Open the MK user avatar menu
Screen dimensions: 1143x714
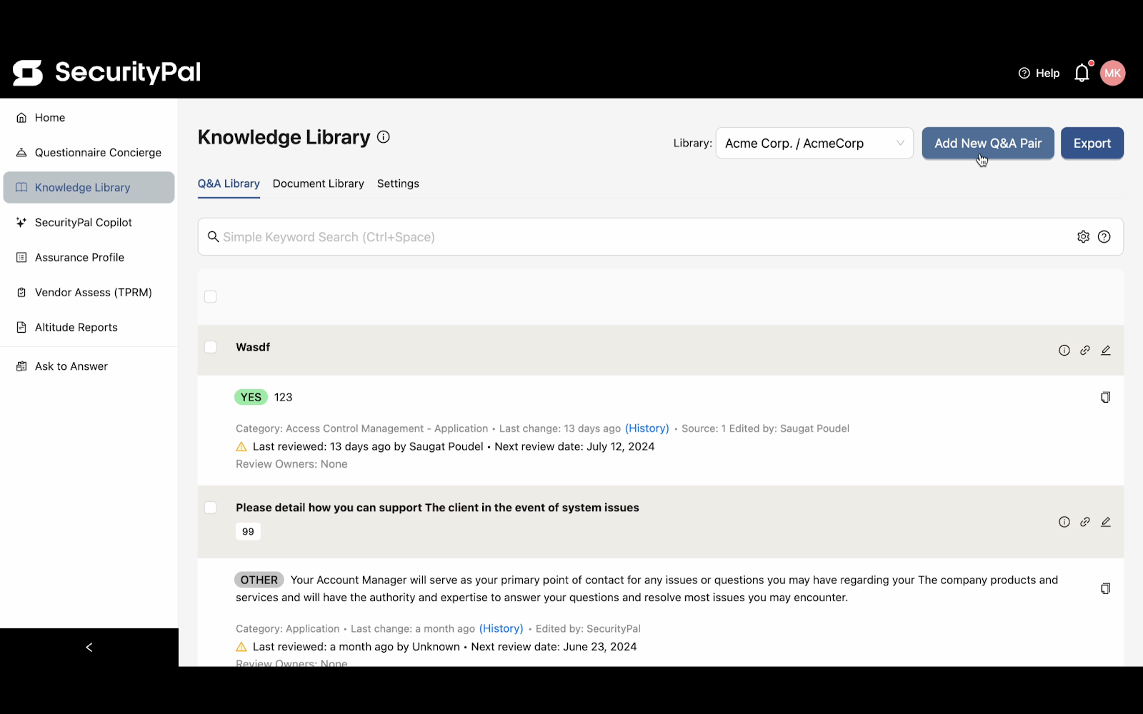point(1112,73)
